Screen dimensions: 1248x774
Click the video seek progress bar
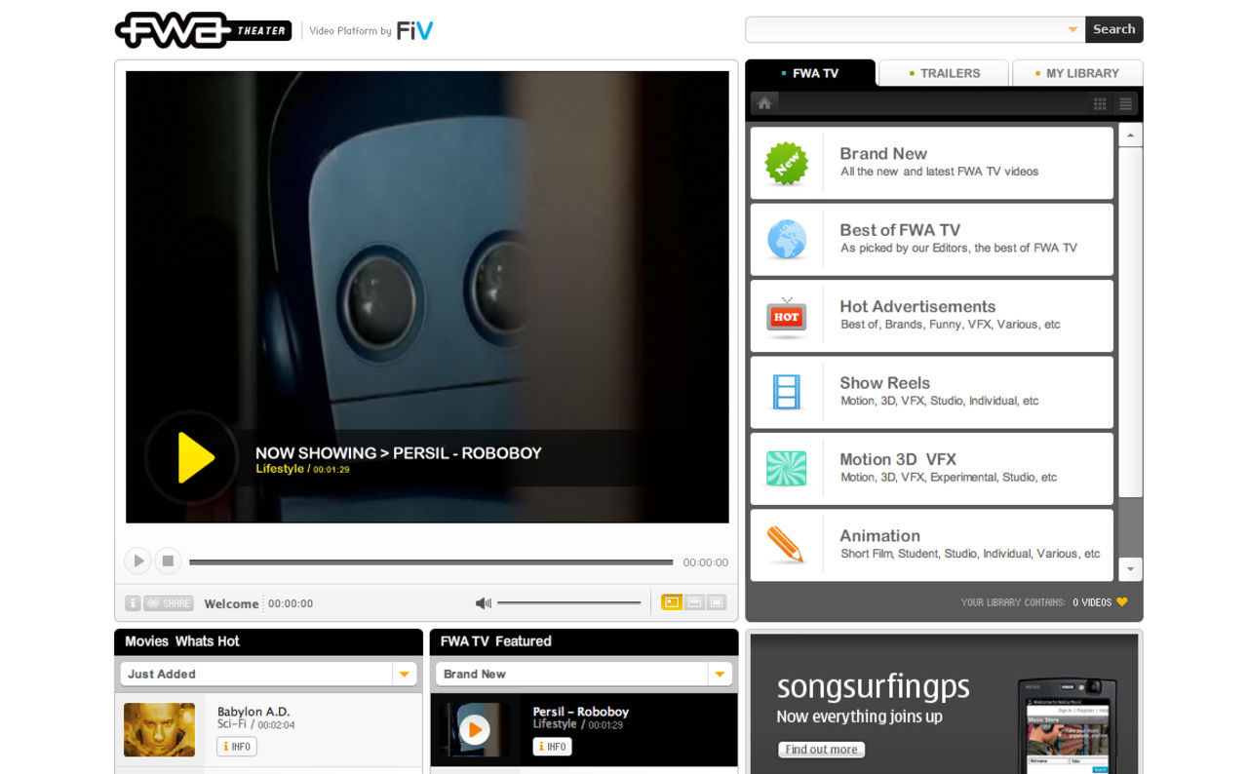coord(431,562)
